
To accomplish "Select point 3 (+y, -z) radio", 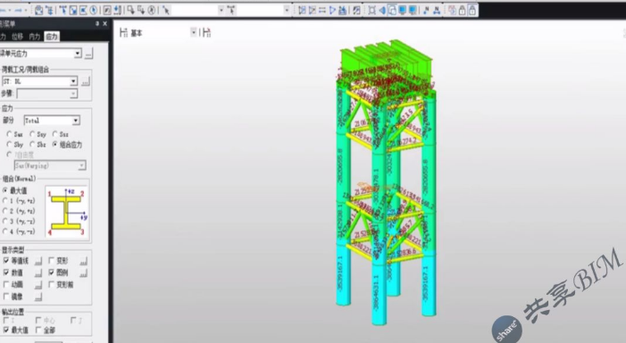I will 5,221.
